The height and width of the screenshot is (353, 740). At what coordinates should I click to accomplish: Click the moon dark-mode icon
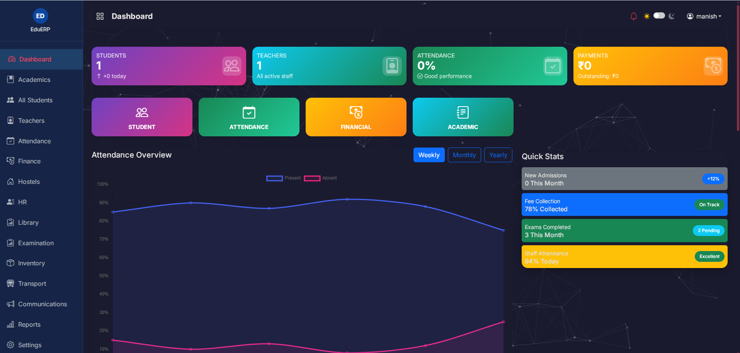(672, 16)
